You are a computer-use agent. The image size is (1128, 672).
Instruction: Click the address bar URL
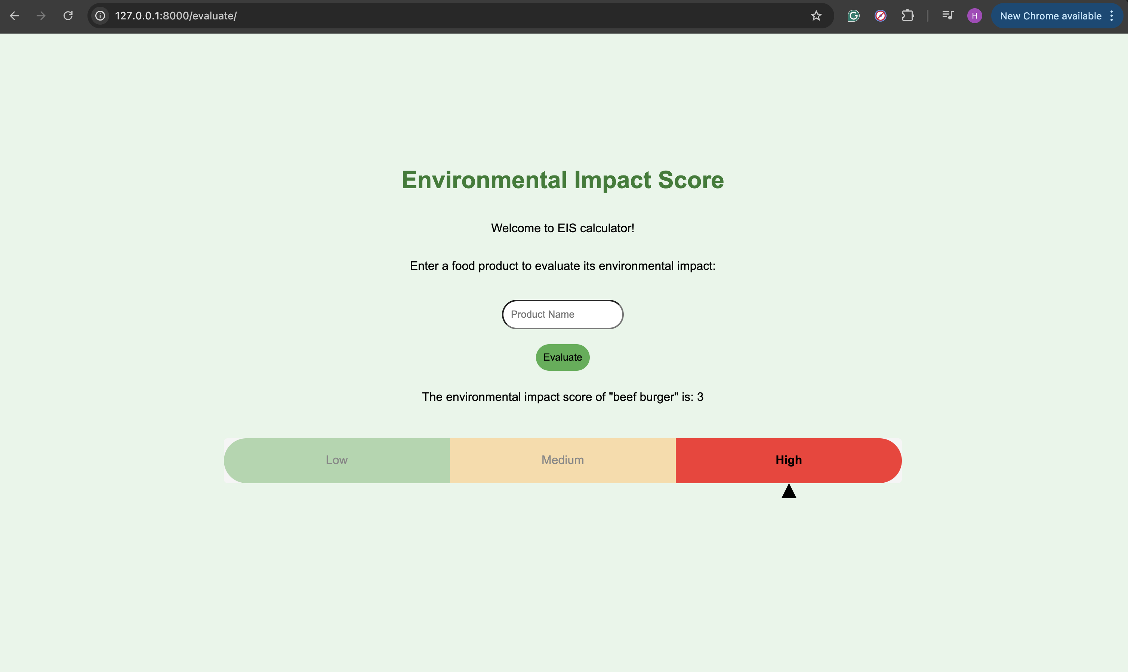tap(176, 16)
